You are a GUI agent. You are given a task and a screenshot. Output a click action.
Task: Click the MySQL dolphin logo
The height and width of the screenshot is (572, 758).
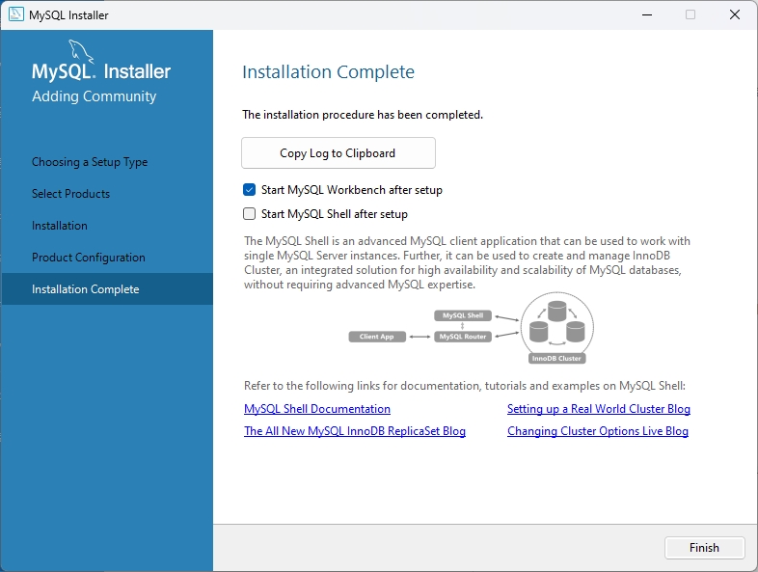click(x=81, y=51)
